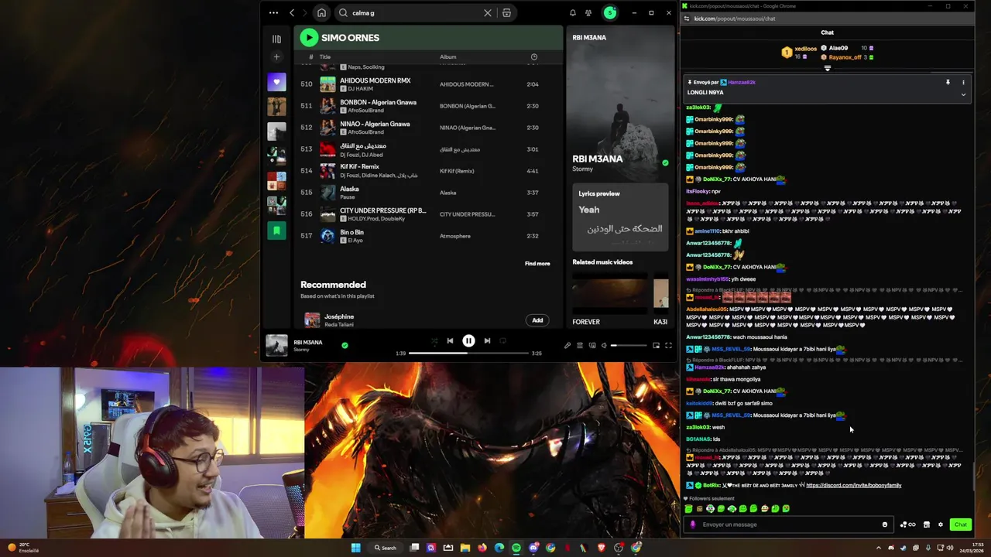Open the discord.com invite link in chat
Image resolution: width=991 pixels, height=557 pixels.
(x=853, y=485)
